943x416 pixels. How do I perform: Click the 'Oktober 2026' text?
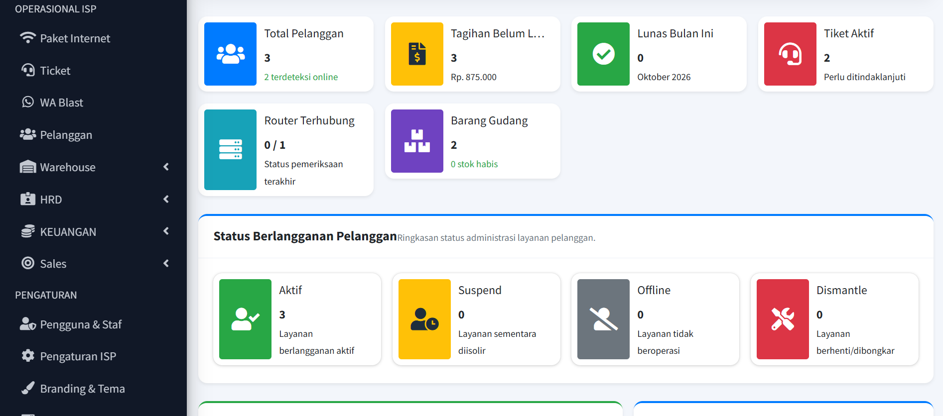click(664, 77)
